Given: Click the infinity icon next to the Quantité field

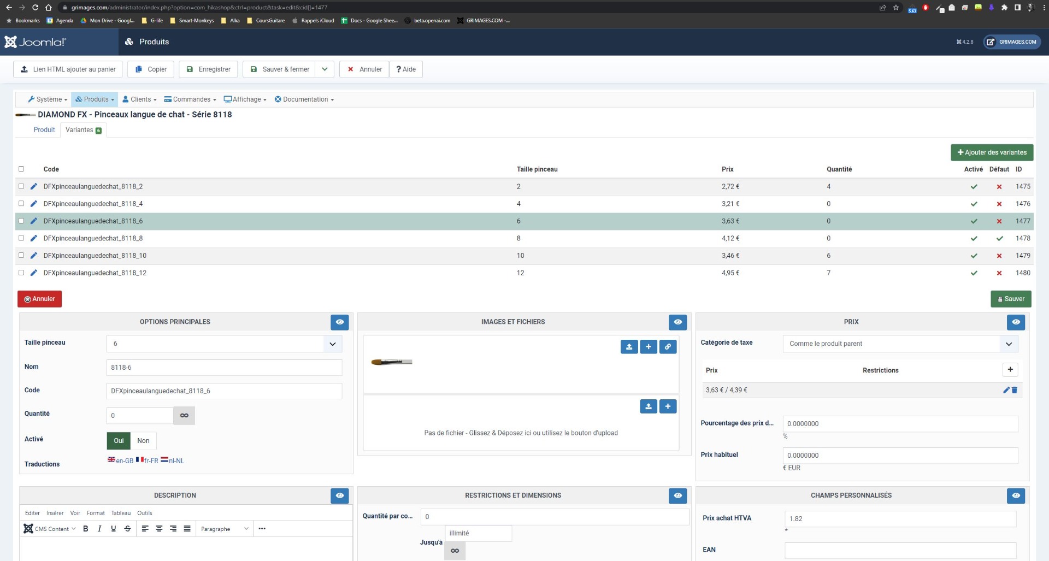Looking at the screenshot, I should 184,416.
